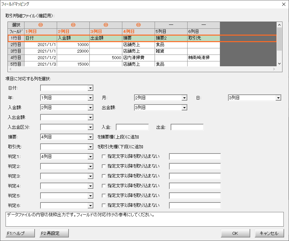The width and height of the screenshot is (289, 241).
Task: Toggle 判定1 指定文字以降を取り込まない checkbox
Action: (104, 156)
